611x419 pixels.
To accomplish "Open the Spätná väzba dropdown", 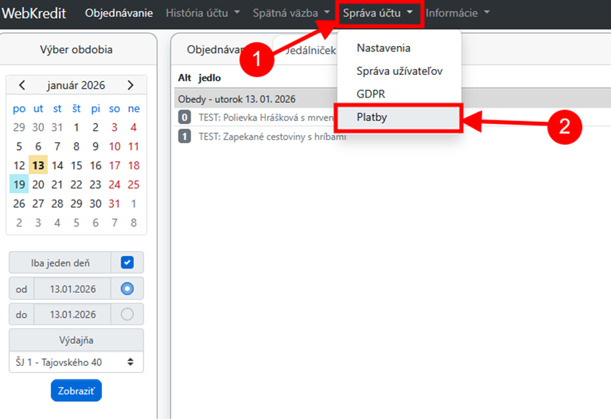I will coord(291,13).
